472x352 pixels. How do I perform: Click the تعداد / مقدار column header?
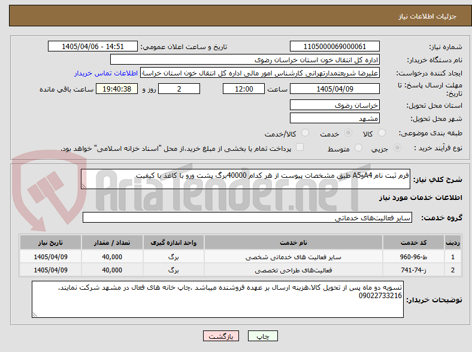[112, 242]
